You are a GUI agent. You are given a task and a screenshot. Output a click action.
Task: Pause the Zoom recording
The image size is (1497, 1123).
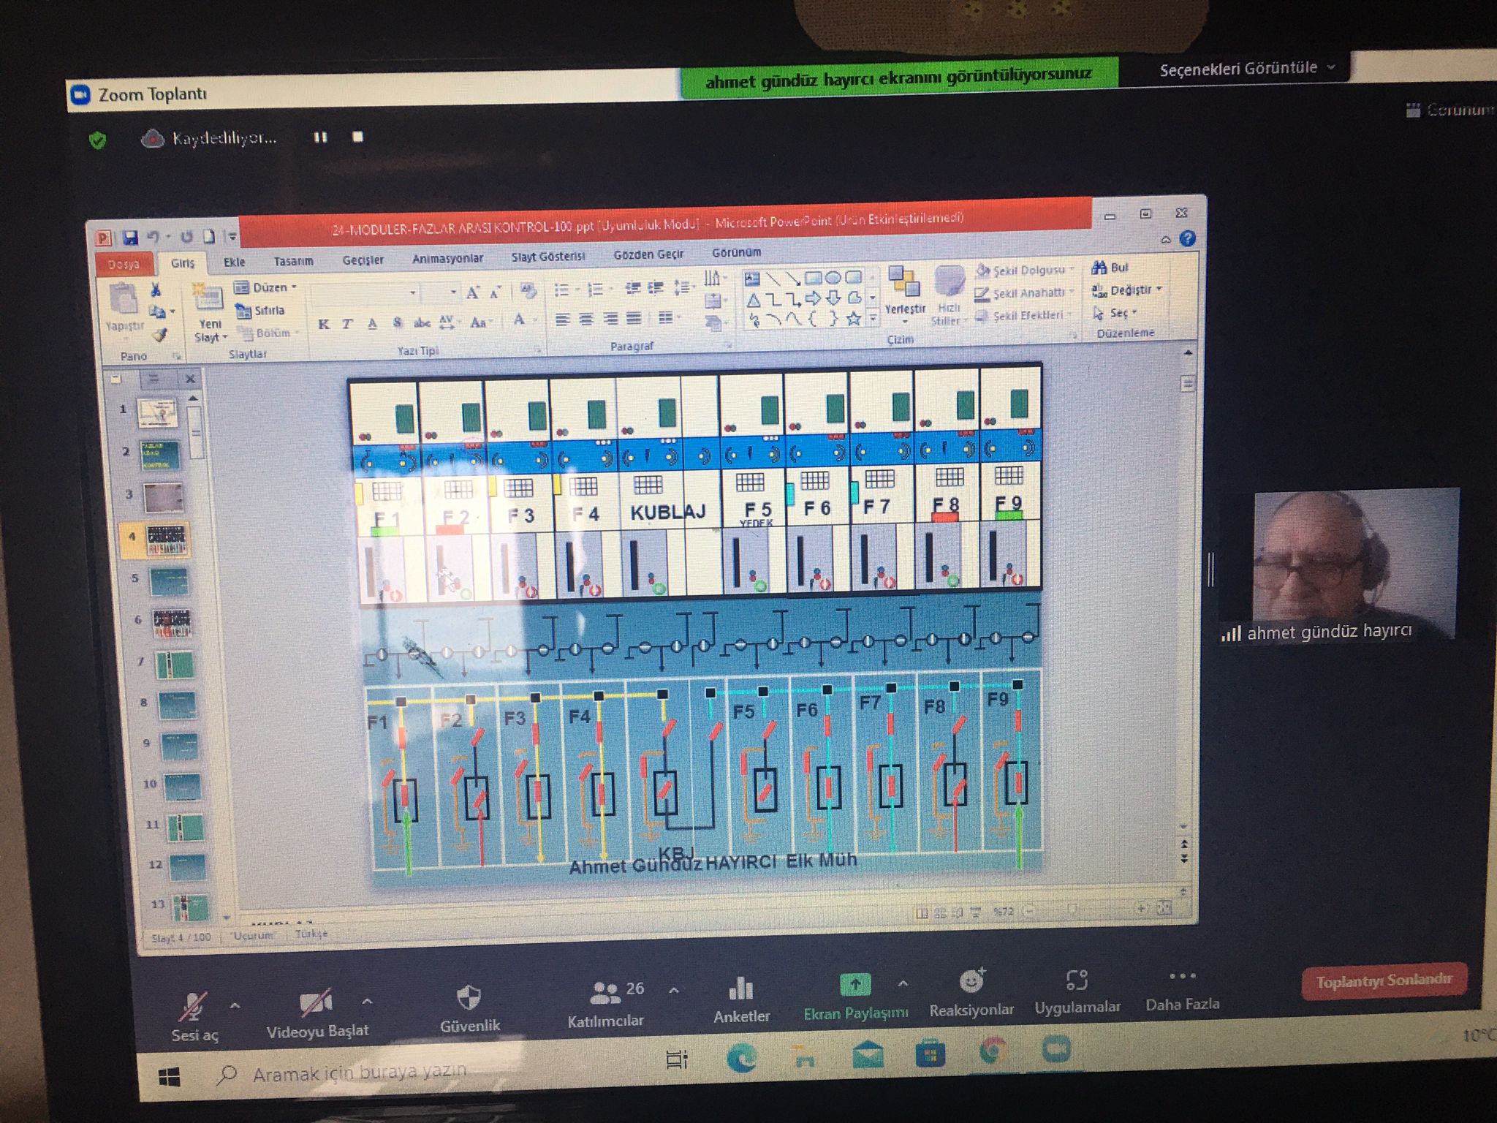pos(320,137)
